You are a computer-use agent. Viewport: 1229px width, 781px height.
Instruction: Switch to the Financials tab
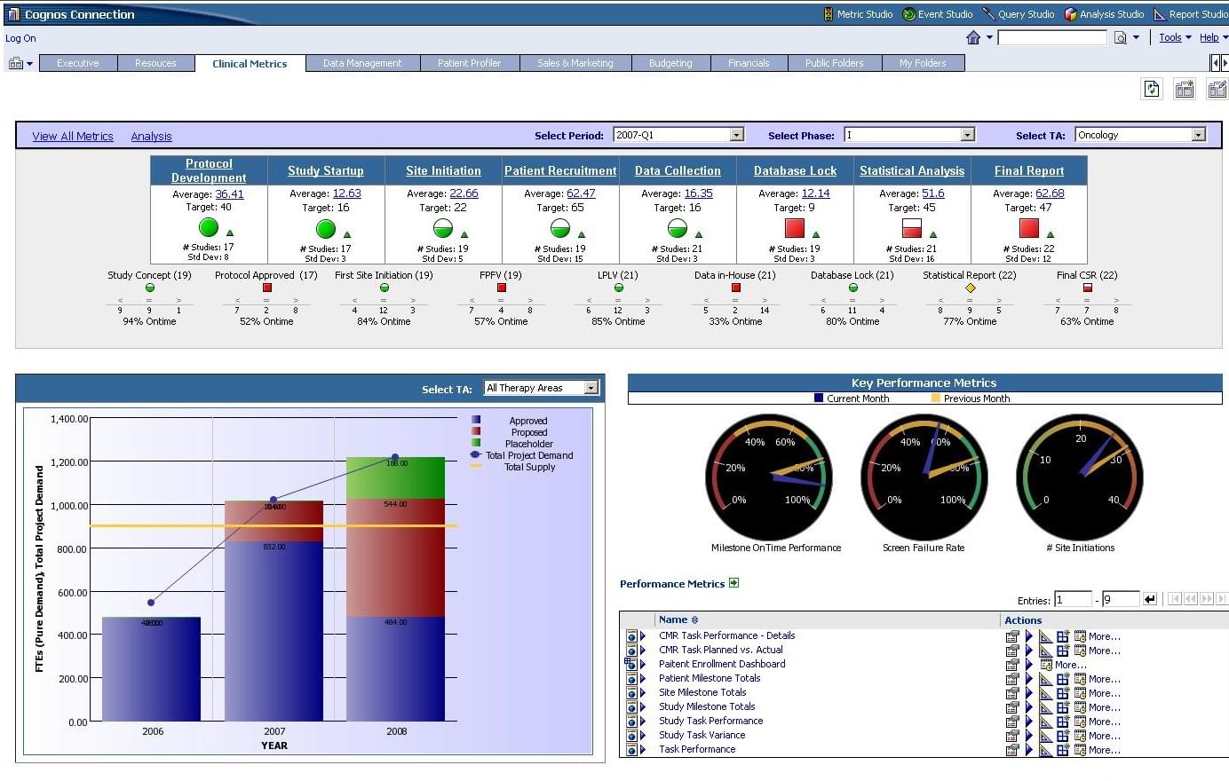point(749,63)
